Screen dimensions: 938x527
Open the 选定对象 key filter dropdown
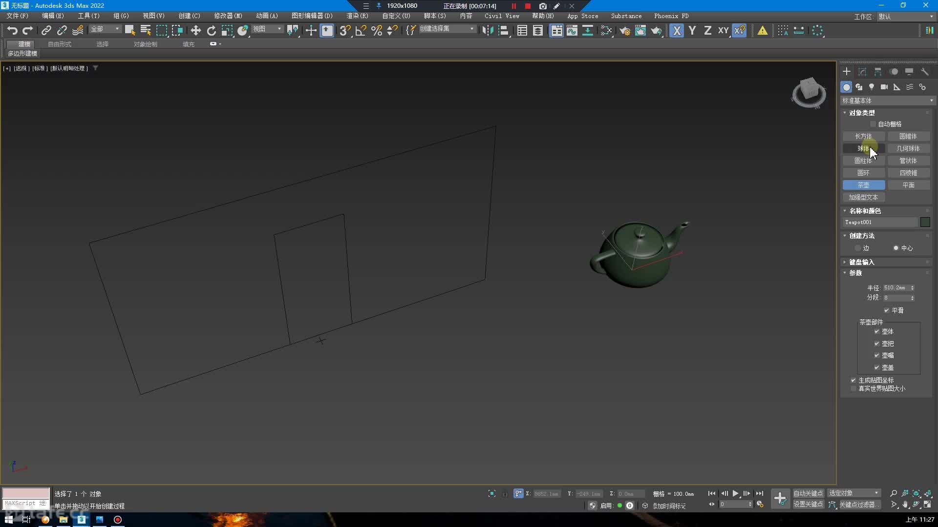854,493
